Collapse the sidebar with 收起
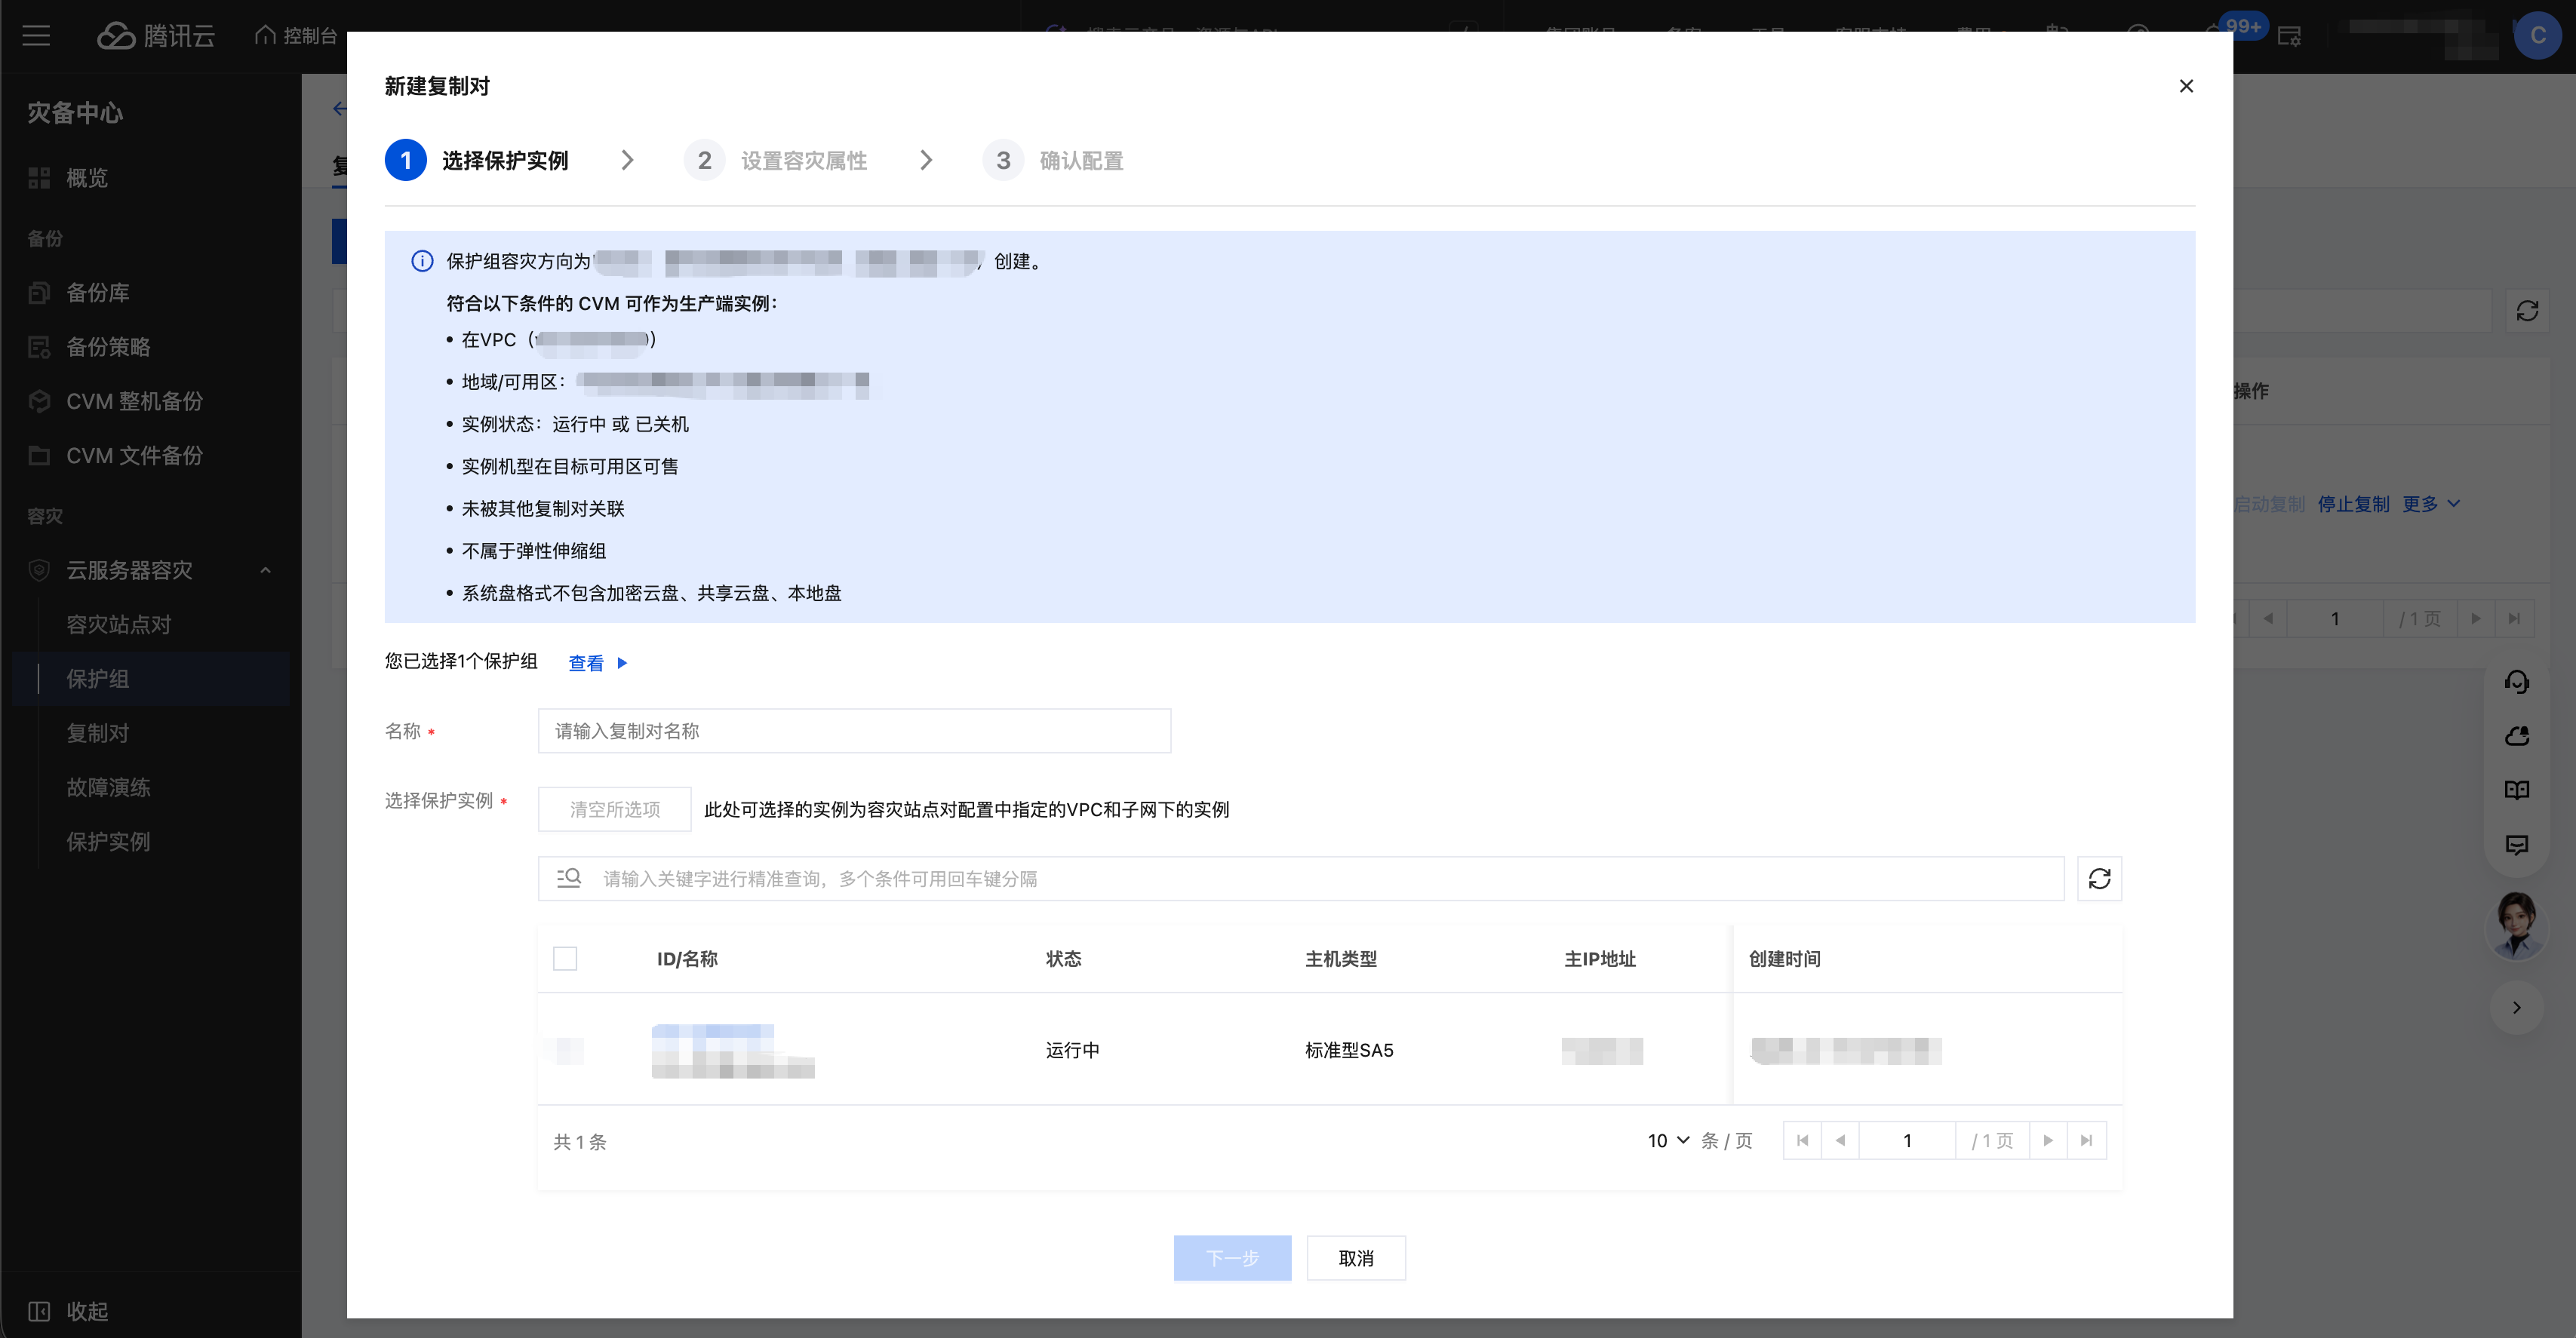Image resolution: width=2576 pixels, height=1338 pixels. (x=68, y=1311)
